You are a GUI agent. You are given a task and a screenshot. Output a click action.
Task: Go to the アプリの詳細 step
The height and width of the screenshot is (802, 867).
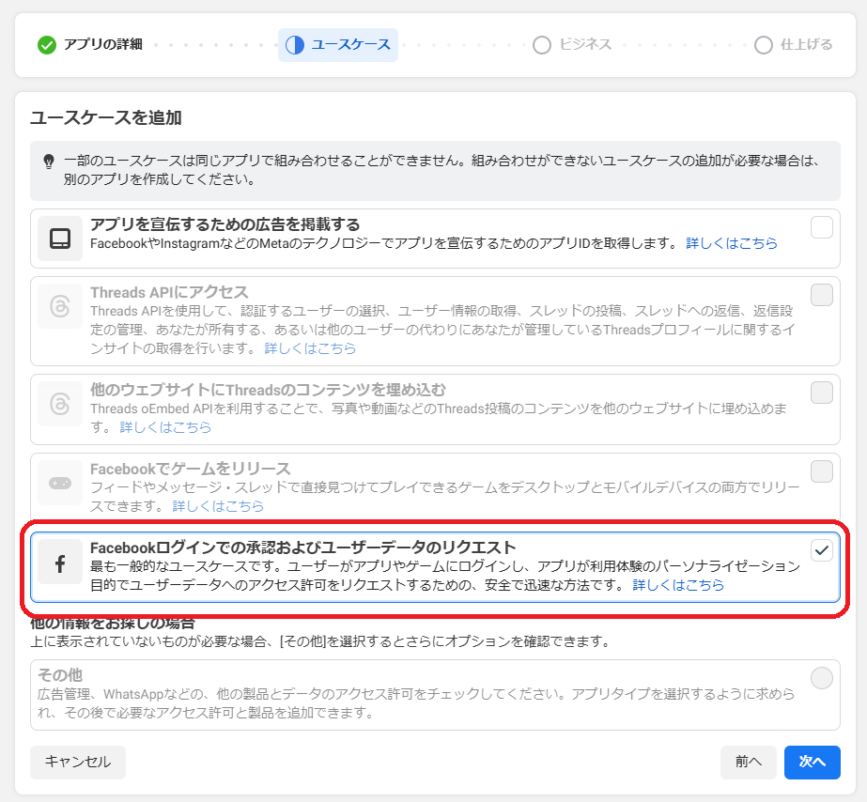(x=90, y=45)
